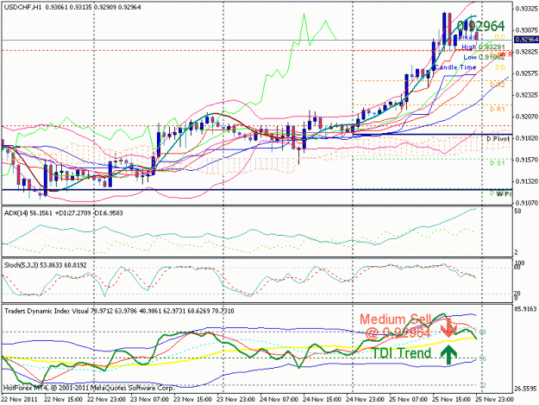This screenshot has width=539, height=405.
Task: Click the '24 Nov 23:00' time label
Action: point(366,400)
